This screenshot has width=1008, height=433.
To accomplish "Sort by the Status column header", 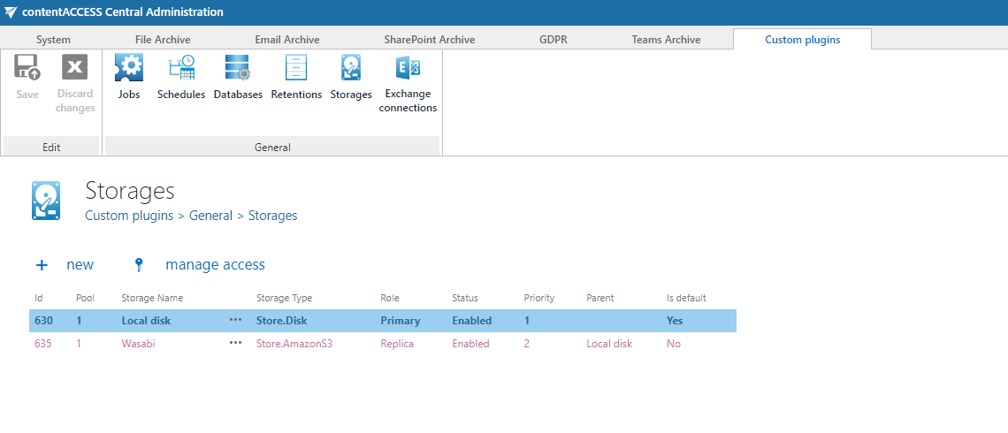I will [x=465, y=298].
